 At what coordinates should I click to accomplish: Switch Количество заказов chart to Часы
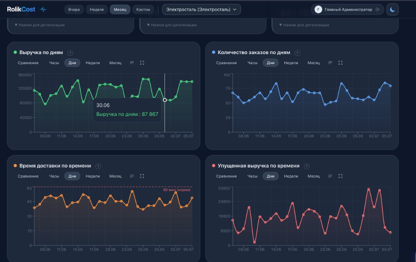pos(252,63)
